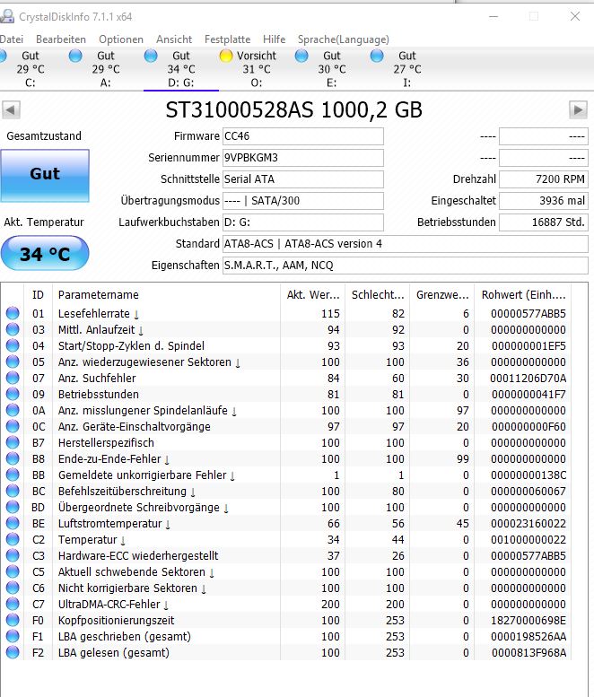This screenshot has width=594, height=697.
Task: Click status orb for misslungener Spindelanläufe row
Action: click(x=13, y=410)
